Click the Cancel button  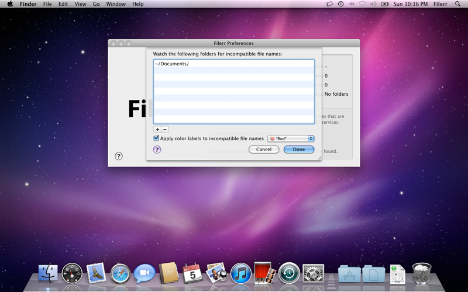264,150
